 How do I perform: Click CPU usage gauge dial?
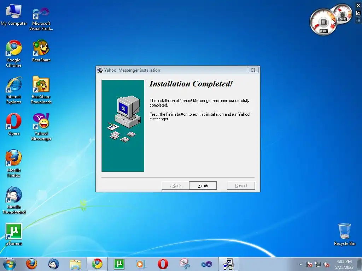click(323, 22)
